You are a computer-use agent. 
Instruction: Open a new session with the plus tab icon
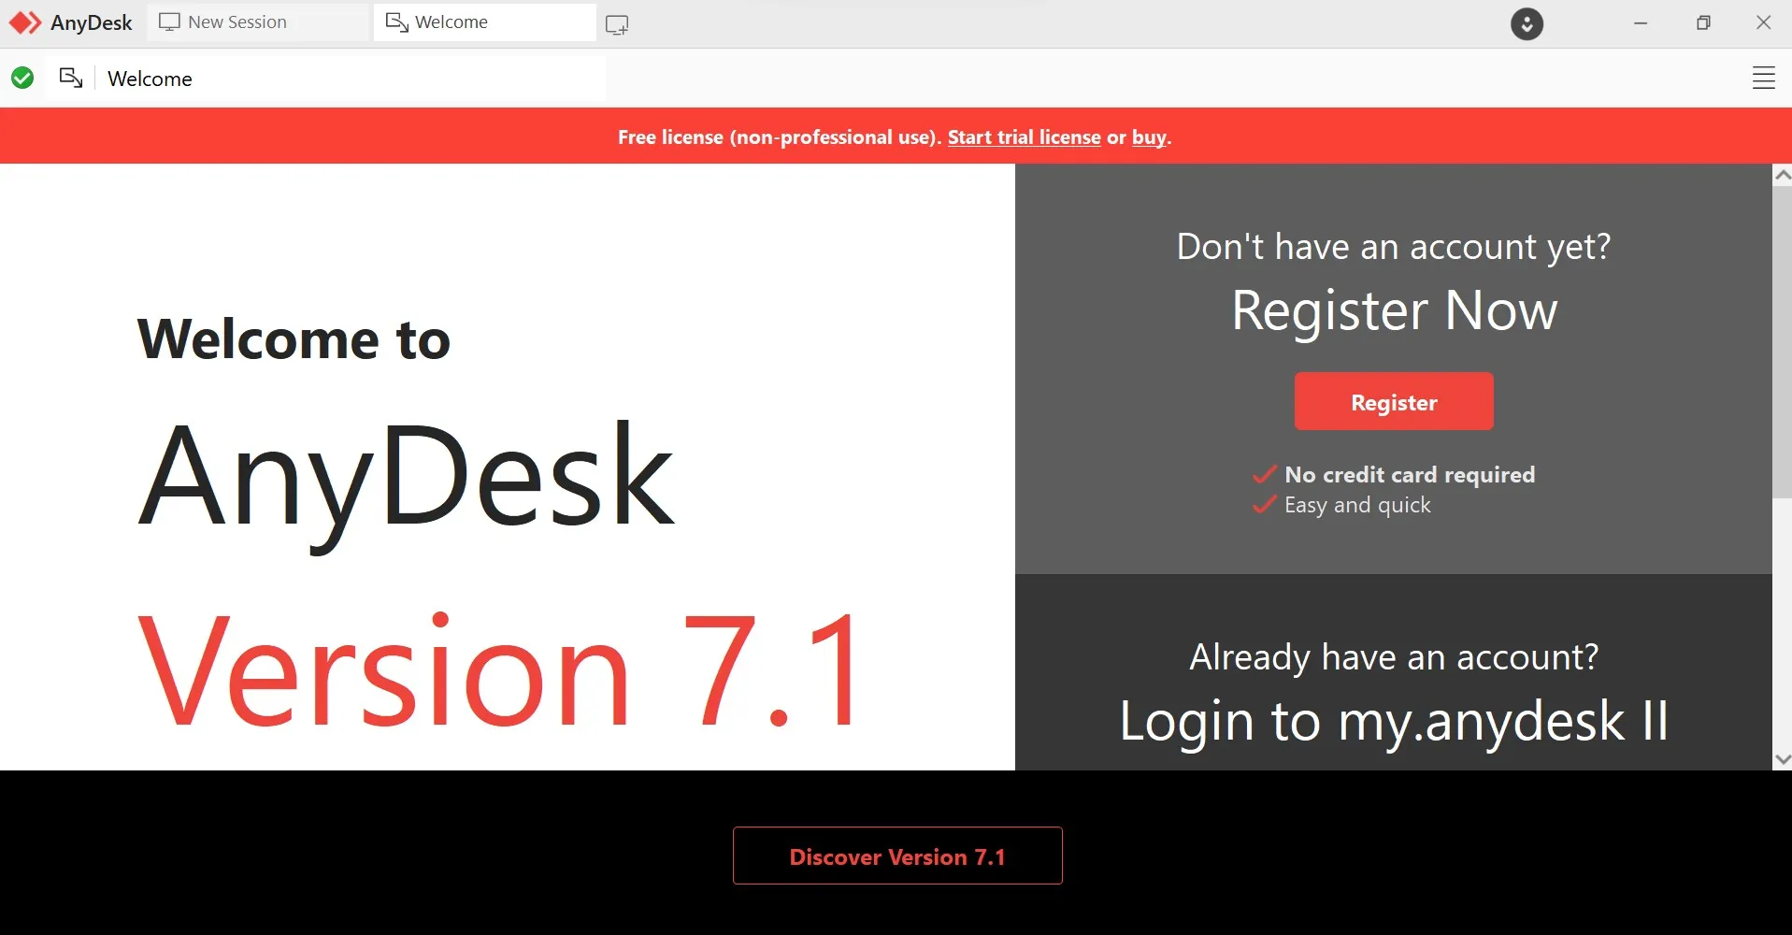616,23
